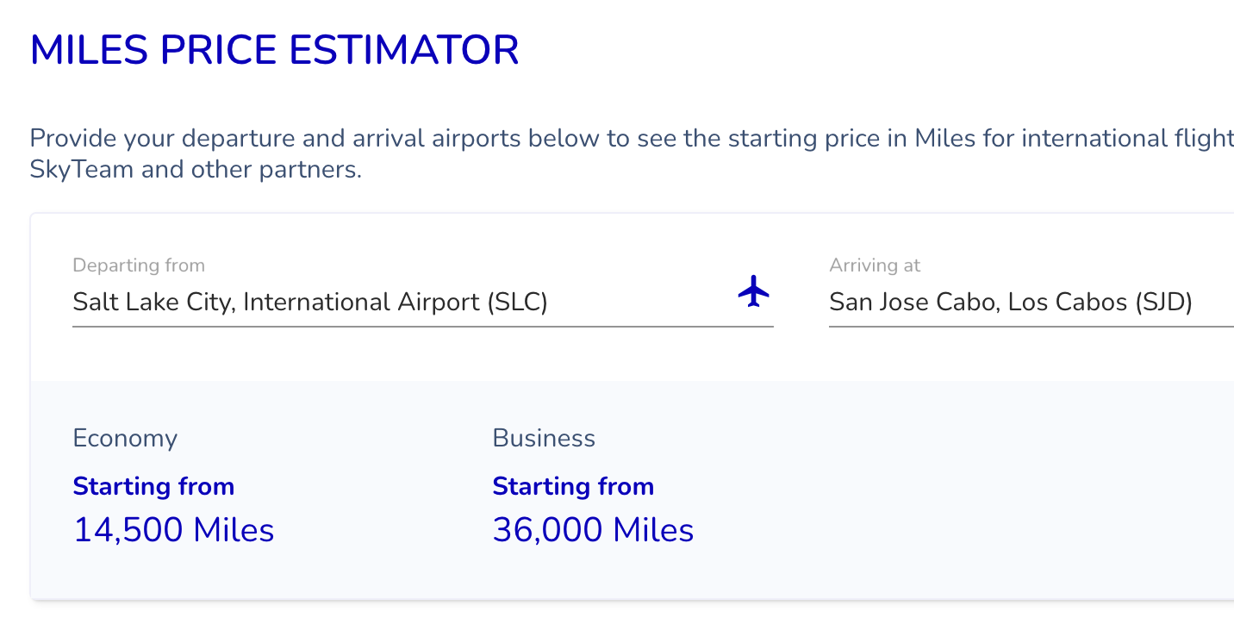Click the (SLC) airport code text
Viewport: 1234px width, 643px height.
click(517, 303)
